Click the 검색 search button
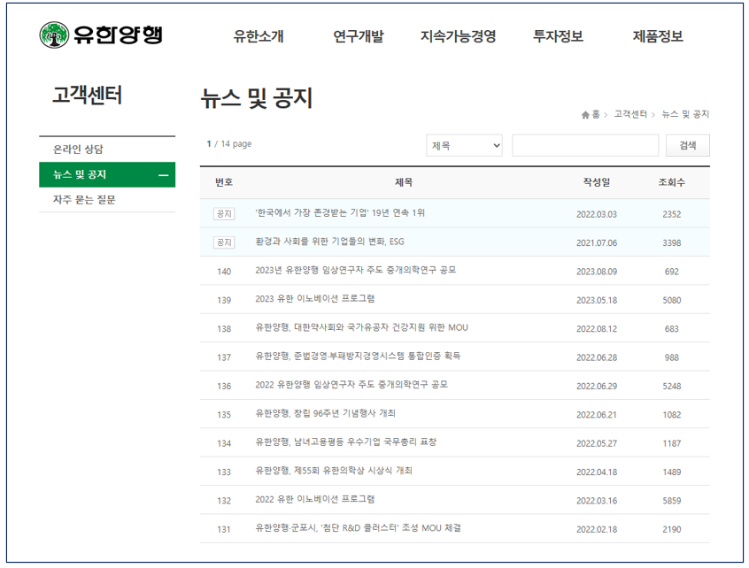749x568 pixels. [687, 144]
